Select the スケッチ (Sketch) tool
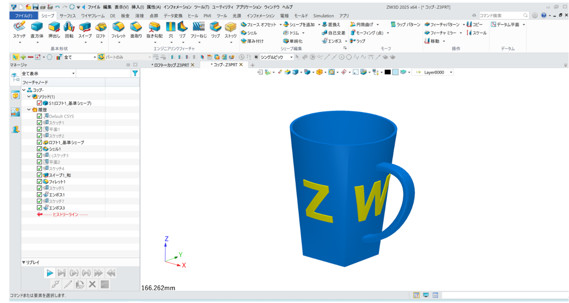 [19, 30]
